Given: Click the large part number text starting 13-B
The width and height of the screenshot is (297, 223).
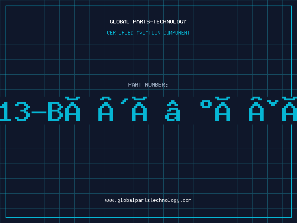Looking at the screenshot, I should click(148, 109).
